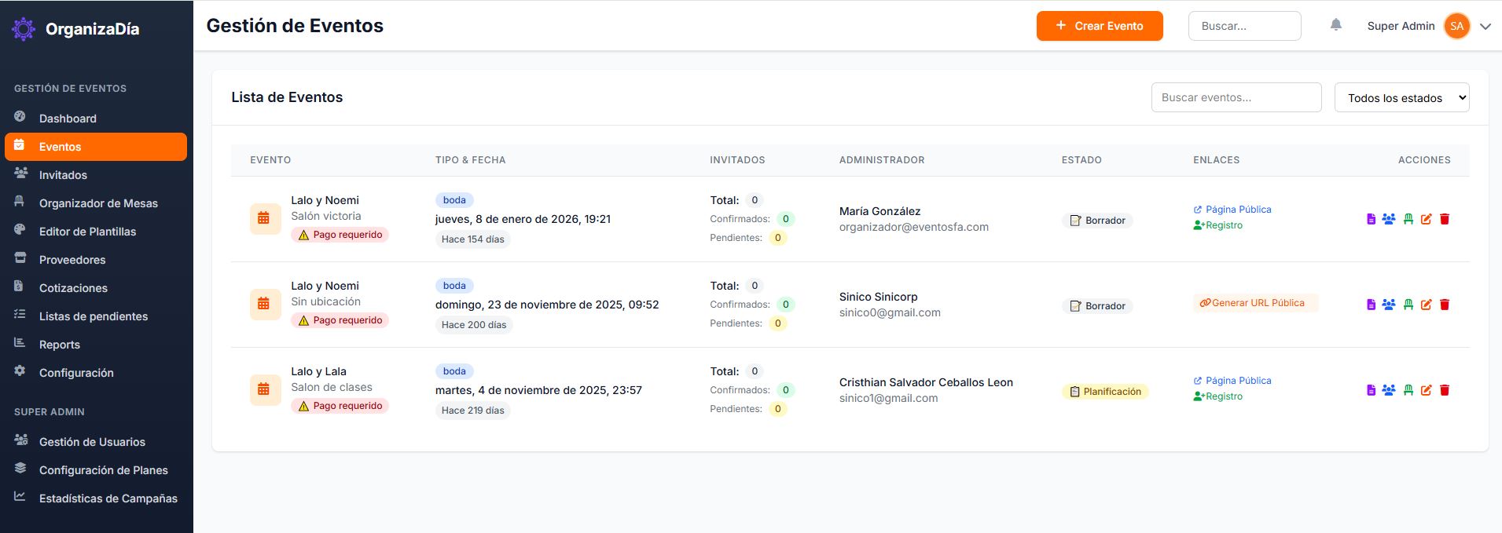Image resolution: width=1502 pixels, height=533 pixels.
Task: Click the OrganizaDía logo icon
Action: pyautogui.click(x=24, y=29)
